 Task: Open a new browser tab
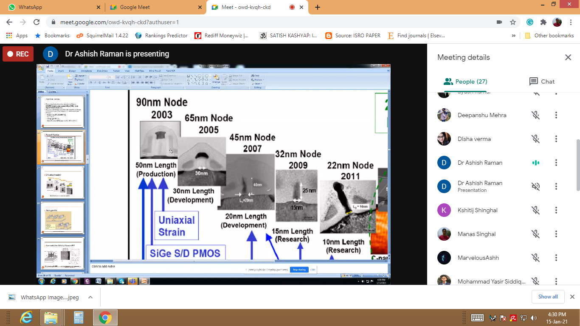[318, 7]
